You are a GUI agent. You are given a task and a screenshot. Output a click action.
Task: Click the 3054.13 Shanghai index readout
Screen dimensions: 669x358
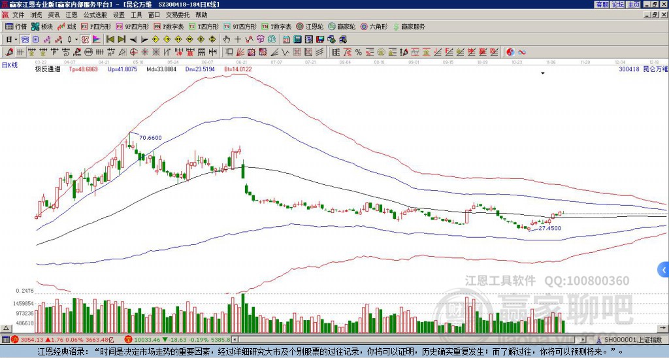tap(32, 340)
